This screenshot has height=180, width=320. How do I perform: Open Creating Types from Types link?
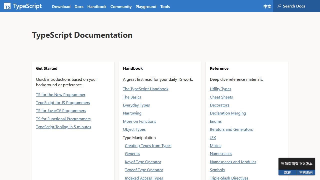pos(148,145)
